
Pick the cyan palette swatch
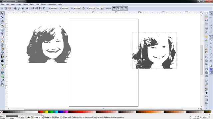[x=57, y=112]
